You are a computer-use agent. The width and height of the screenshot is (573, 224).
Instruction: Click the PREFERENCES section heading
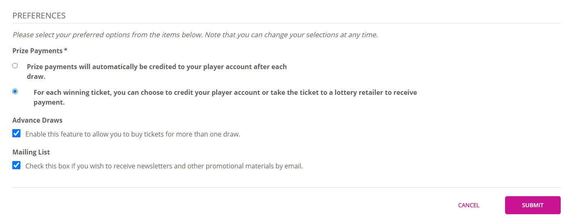click(39, 16)
